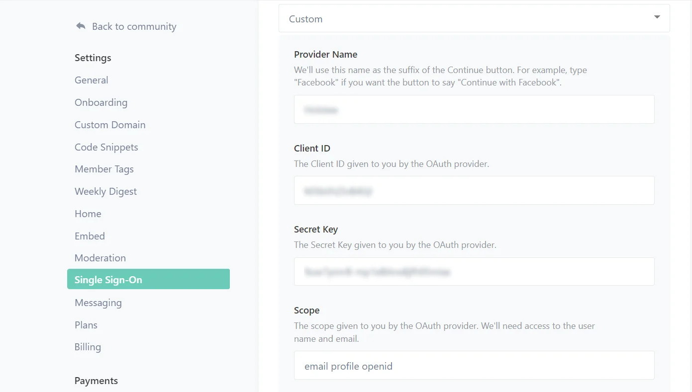Go to Embed settings

point(90,236)
